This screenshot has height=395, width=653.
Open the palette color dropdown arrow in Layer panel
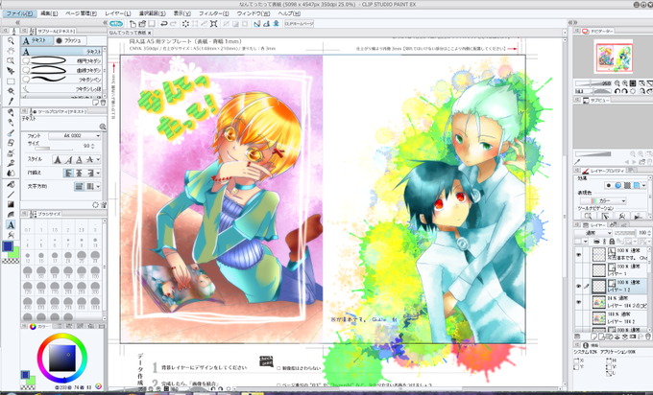pyautogui.click(x=585, y=242)
